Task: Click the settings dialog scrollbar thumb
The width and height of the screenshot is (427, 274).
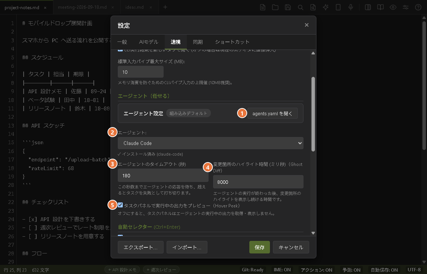Action: click(x=313, y=114)
